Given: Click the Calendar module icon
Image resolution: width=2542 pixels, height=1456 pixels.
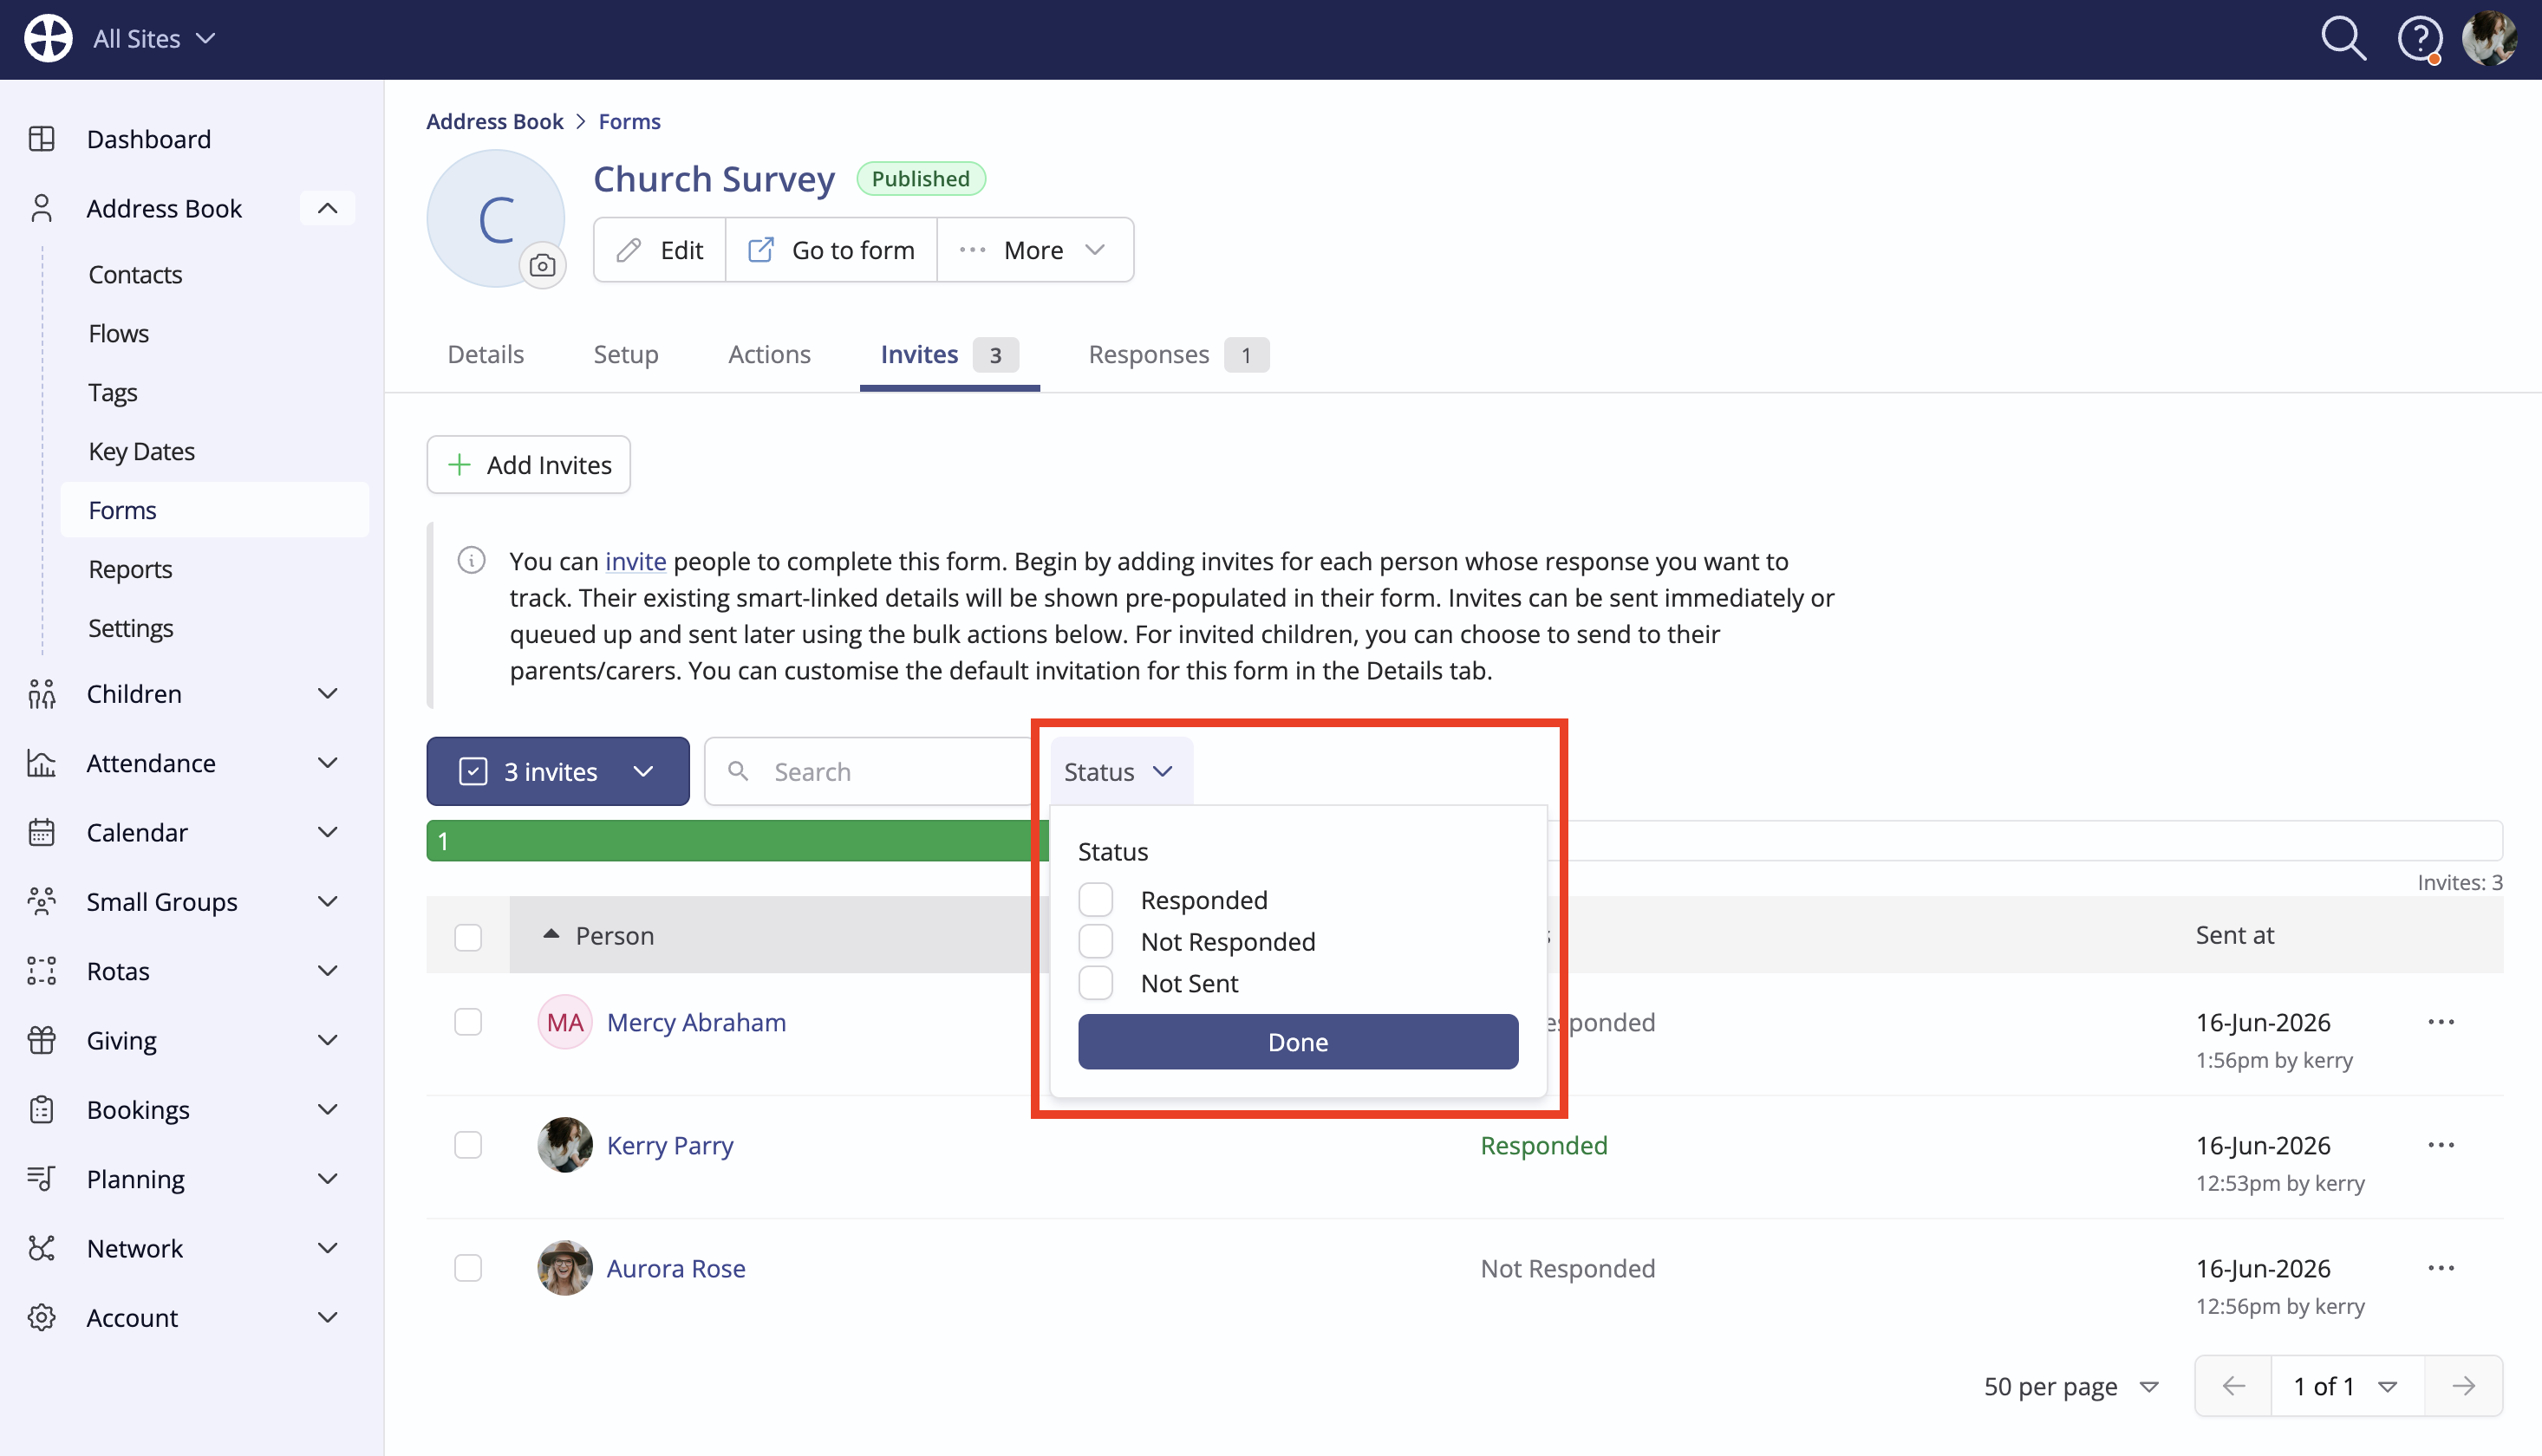Looking at the screenshot, I should click(x=42, y=832).
